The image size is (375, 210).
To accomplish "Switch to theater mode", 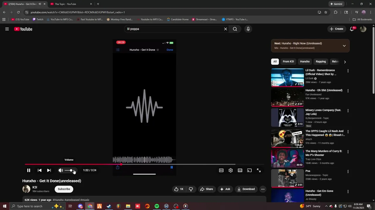I will coord(240,170).
